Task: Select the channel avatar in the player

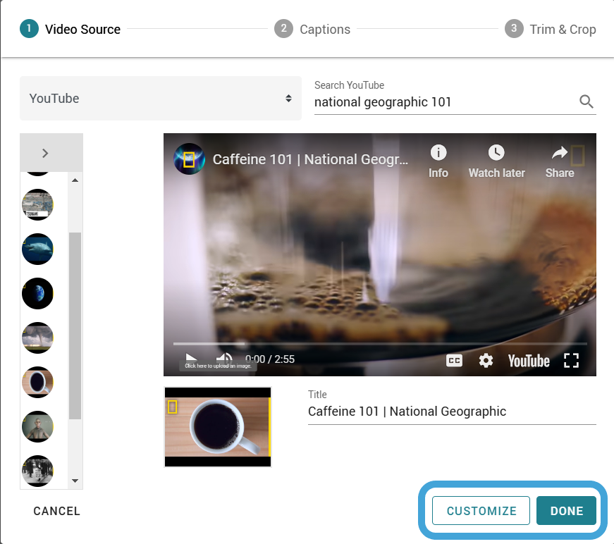Action: click(189, 159)
